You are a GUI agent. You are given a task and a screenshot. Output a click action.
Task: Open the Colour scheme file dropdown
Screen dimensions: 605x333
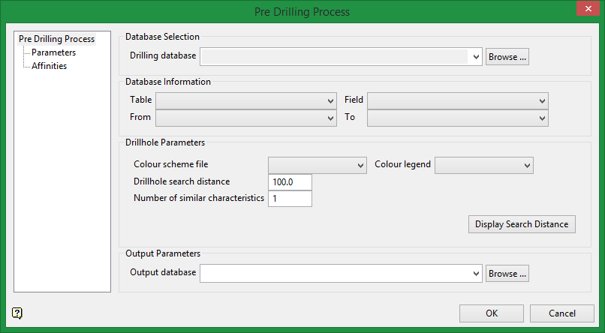pos(360,165)
